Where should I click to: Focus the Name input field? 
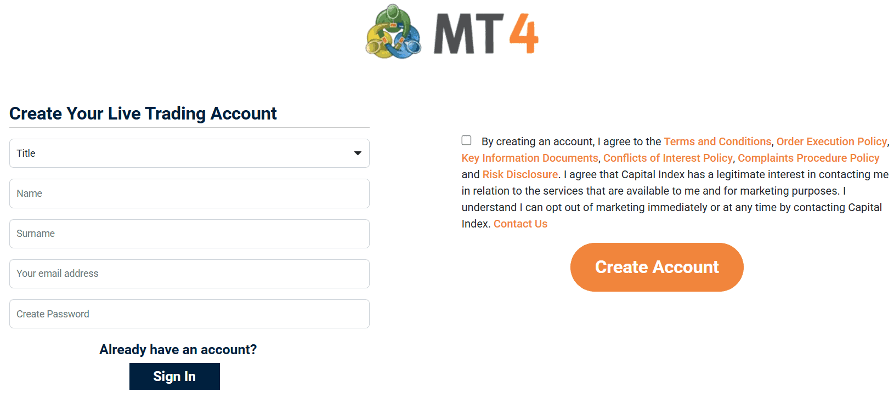tap(189, 194)
